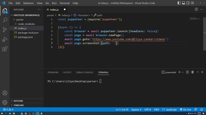Open the Terminal menu

click(65, 3)
